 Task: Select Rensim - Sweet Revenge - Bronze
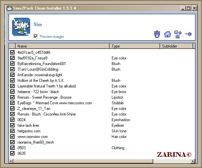[x=45, y=97]
